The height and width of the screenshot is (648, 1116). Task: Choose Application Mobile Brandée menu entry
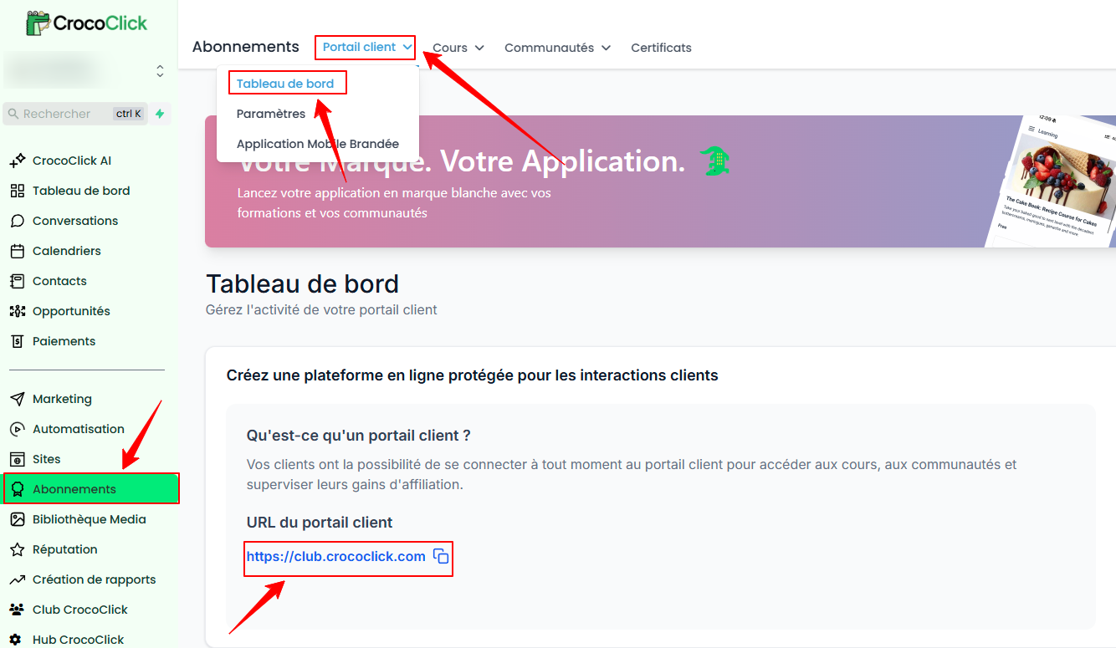[x=318, y=144]
